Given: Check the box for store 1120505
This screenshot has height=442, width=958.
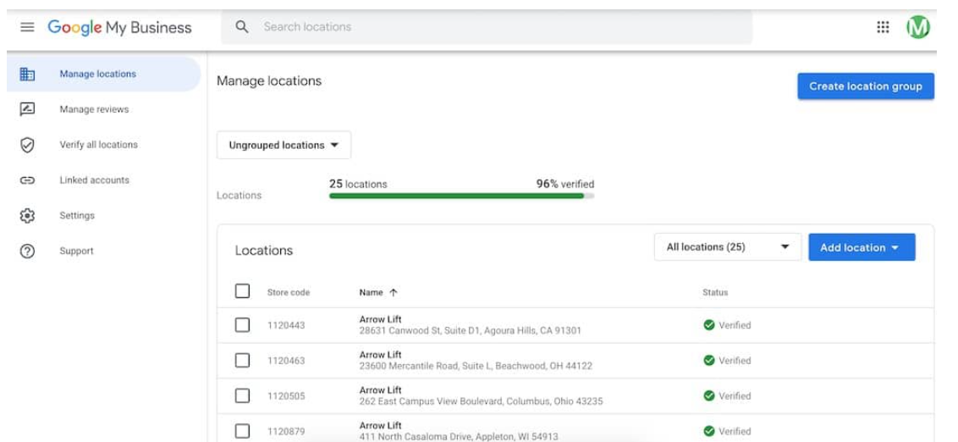Looking at the screenshot, I should pyautogui.click(x=243, y=396).
